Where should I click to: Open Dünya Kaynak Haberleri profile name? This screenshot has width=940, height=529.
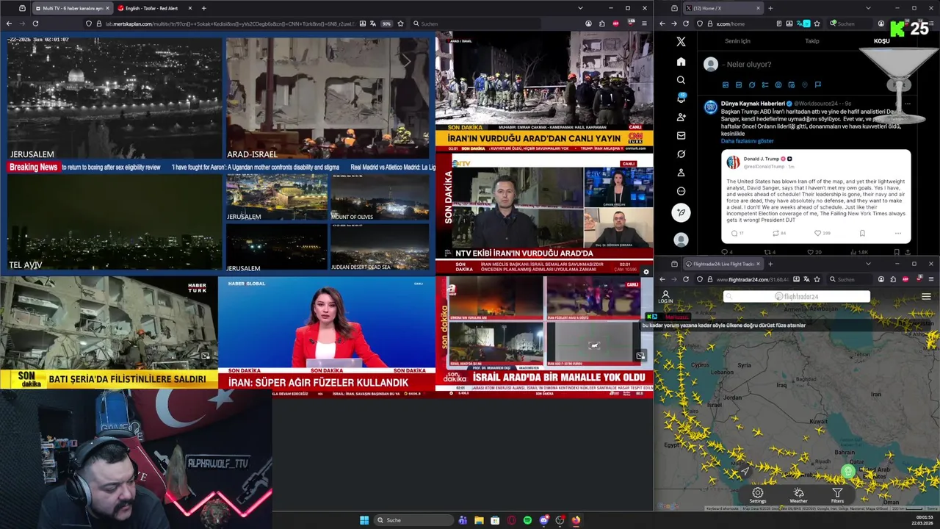pyautogui.click(x=753, y=104)
